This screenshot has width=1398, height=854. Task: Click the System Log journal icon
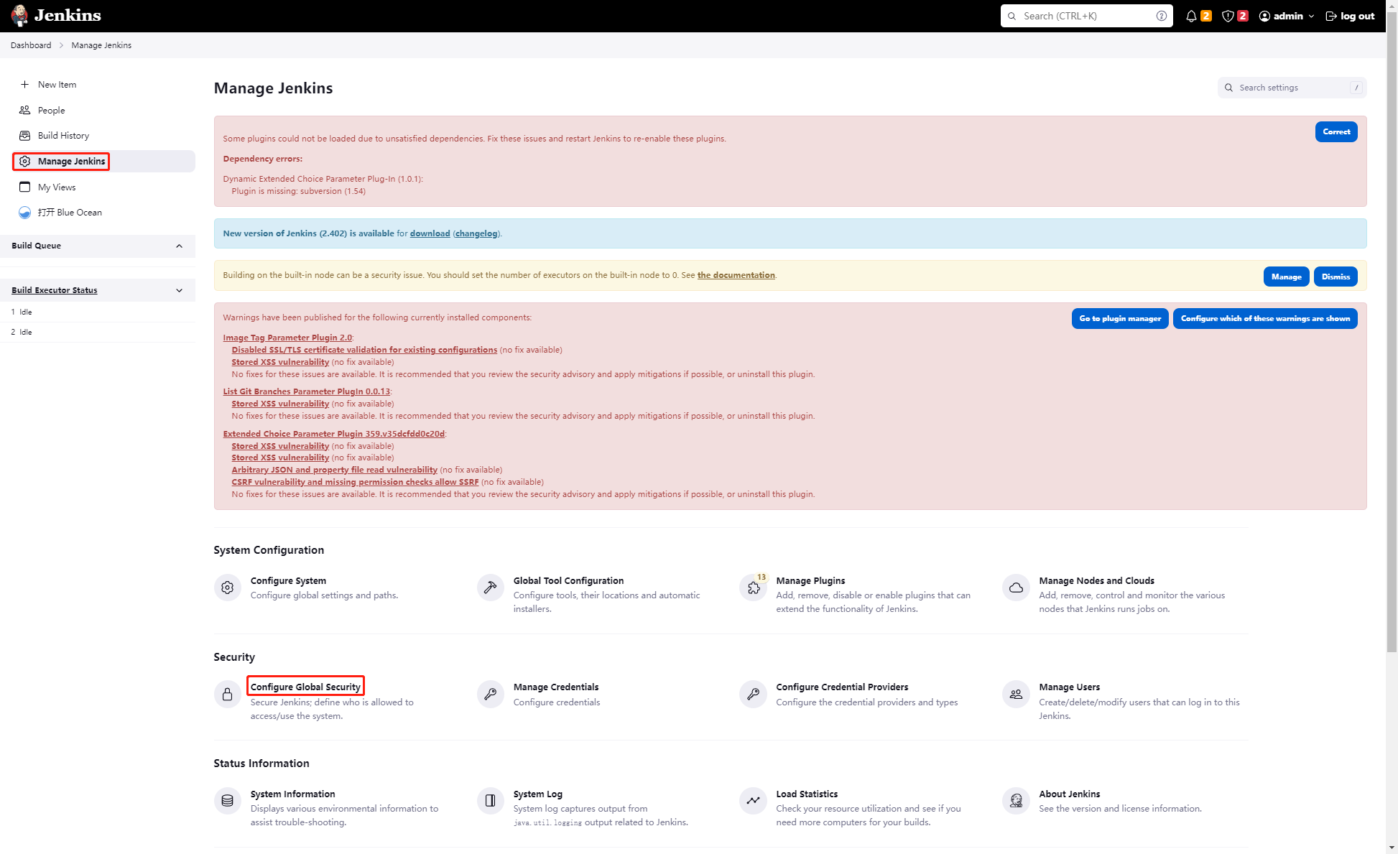[491, 800]
